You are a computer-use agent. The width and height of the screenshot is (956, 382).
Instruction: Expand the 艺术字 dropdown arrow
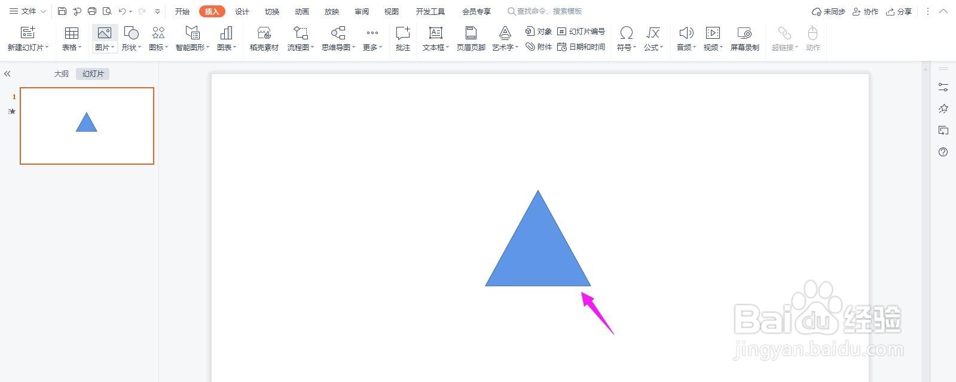(x=517, y=47)
